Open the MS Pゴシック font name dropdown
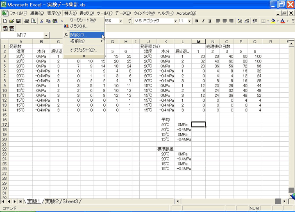This screenshot has width=295, height=212. [175, 21]
